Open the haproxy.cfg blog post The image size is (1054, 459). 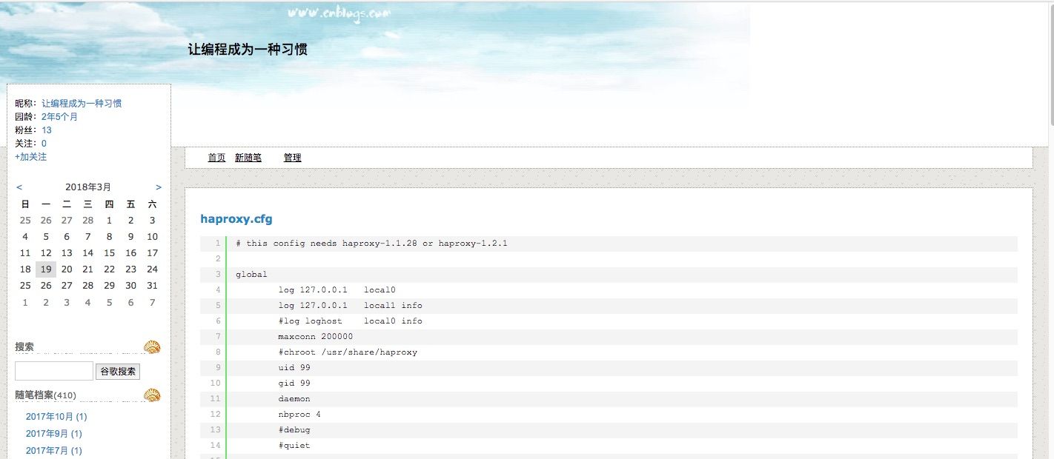point(236,218)
